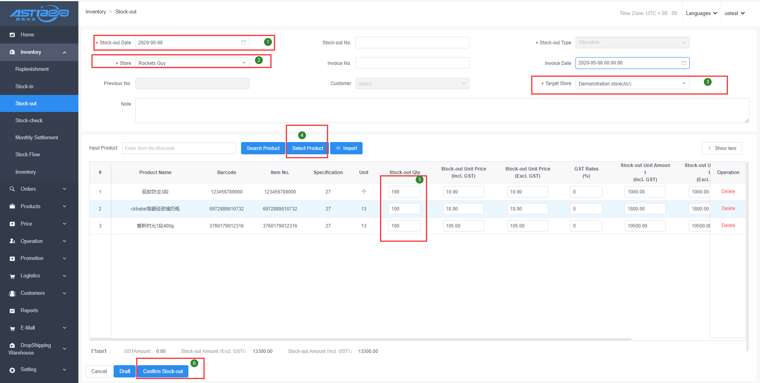Click the horizontal scrollbar under product table
The width and height of the screenshot is (760, 383).
360,339
